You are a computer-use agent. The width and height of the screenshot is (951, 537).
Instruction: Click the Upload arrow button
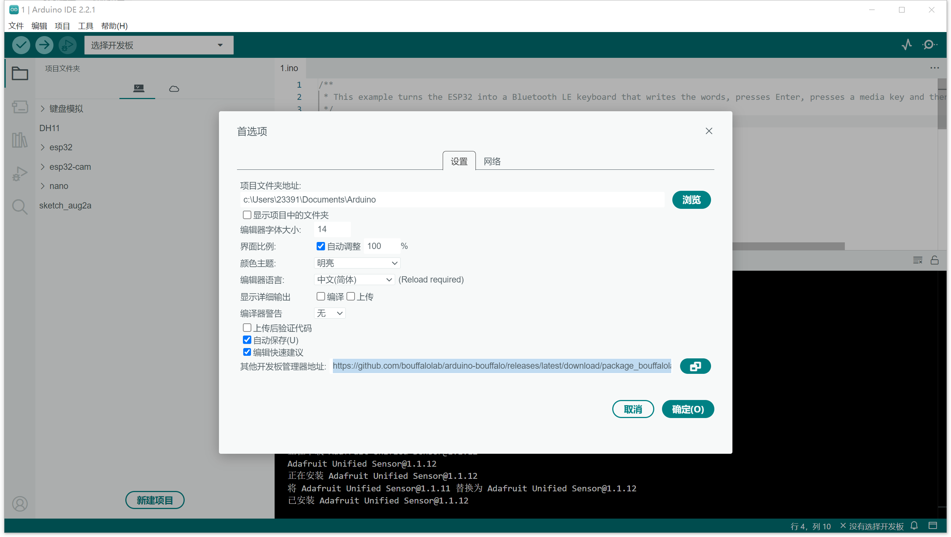tap(44, 45)
